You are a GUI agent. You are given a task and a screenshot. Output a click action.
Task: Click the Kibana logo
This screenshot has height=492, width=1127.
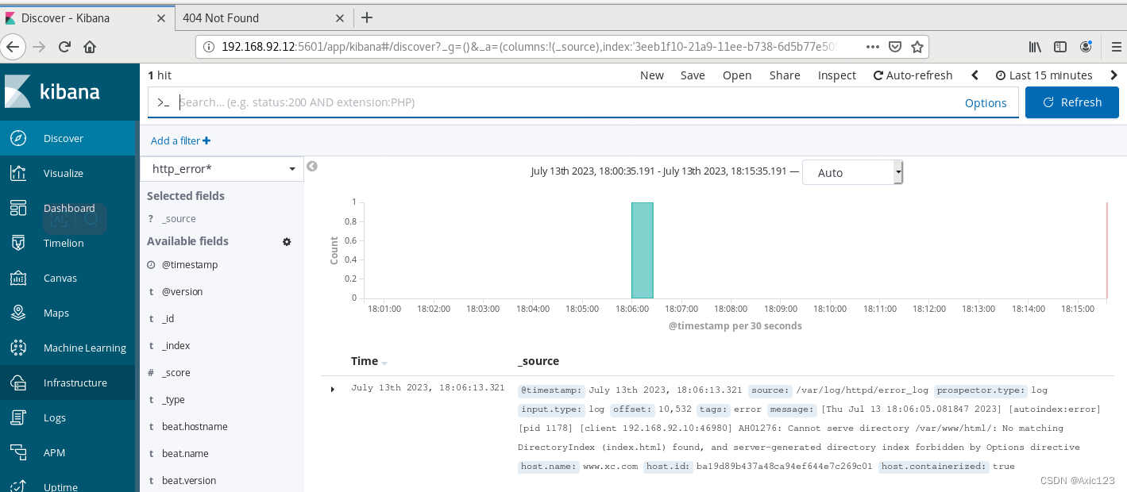tap(52, 91)
